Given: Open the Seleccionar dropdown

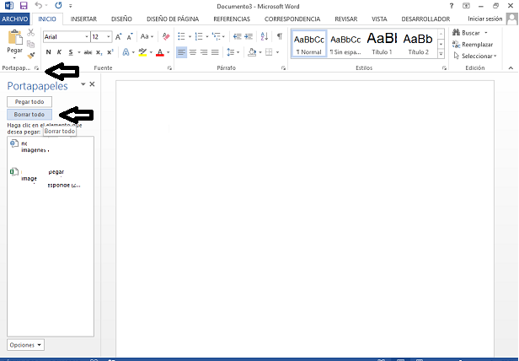Looking at the screenshot, I should [x=475, y=56].
